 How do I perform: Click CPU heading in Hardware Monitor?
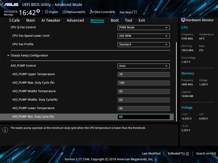click(184, 27)
